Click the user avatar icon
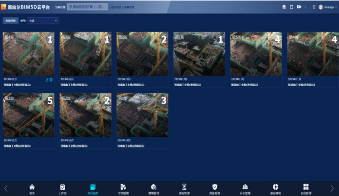Image resolution: width=339 pixels, height=196 pixels. [x=321, y=7]
